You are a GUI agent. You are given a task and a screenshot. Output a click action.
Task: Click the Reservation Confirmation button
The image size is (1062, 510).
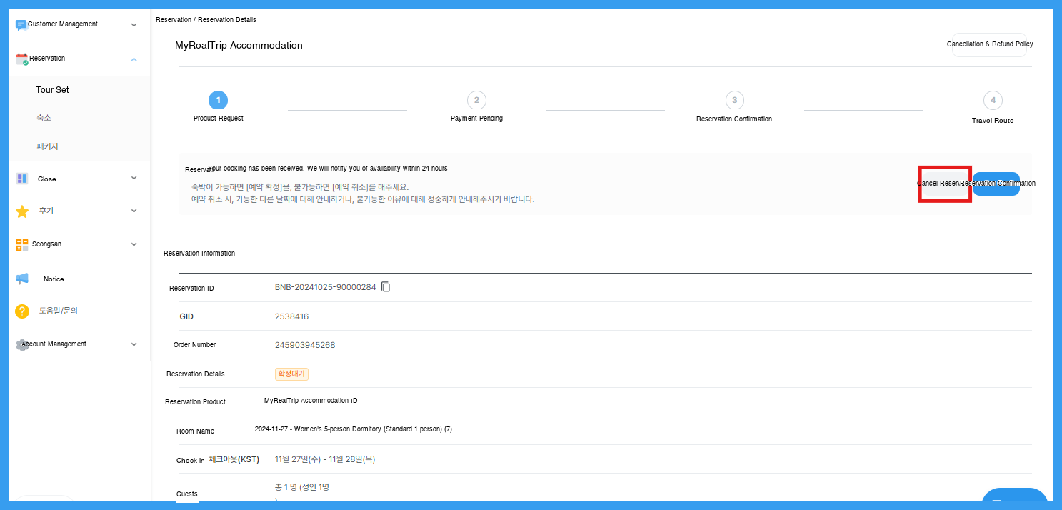[996, 184]
